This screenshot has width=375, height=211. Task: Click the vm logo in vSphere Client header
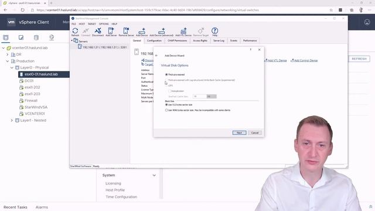(11, 22)
